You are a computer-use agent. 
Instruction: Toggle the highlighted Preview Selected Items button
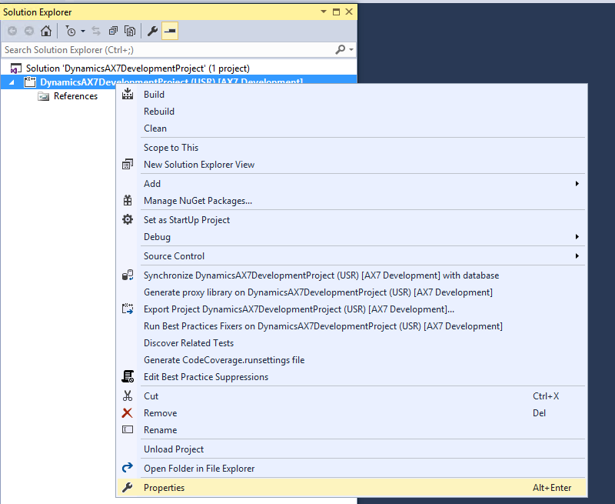tap(169, 31)
